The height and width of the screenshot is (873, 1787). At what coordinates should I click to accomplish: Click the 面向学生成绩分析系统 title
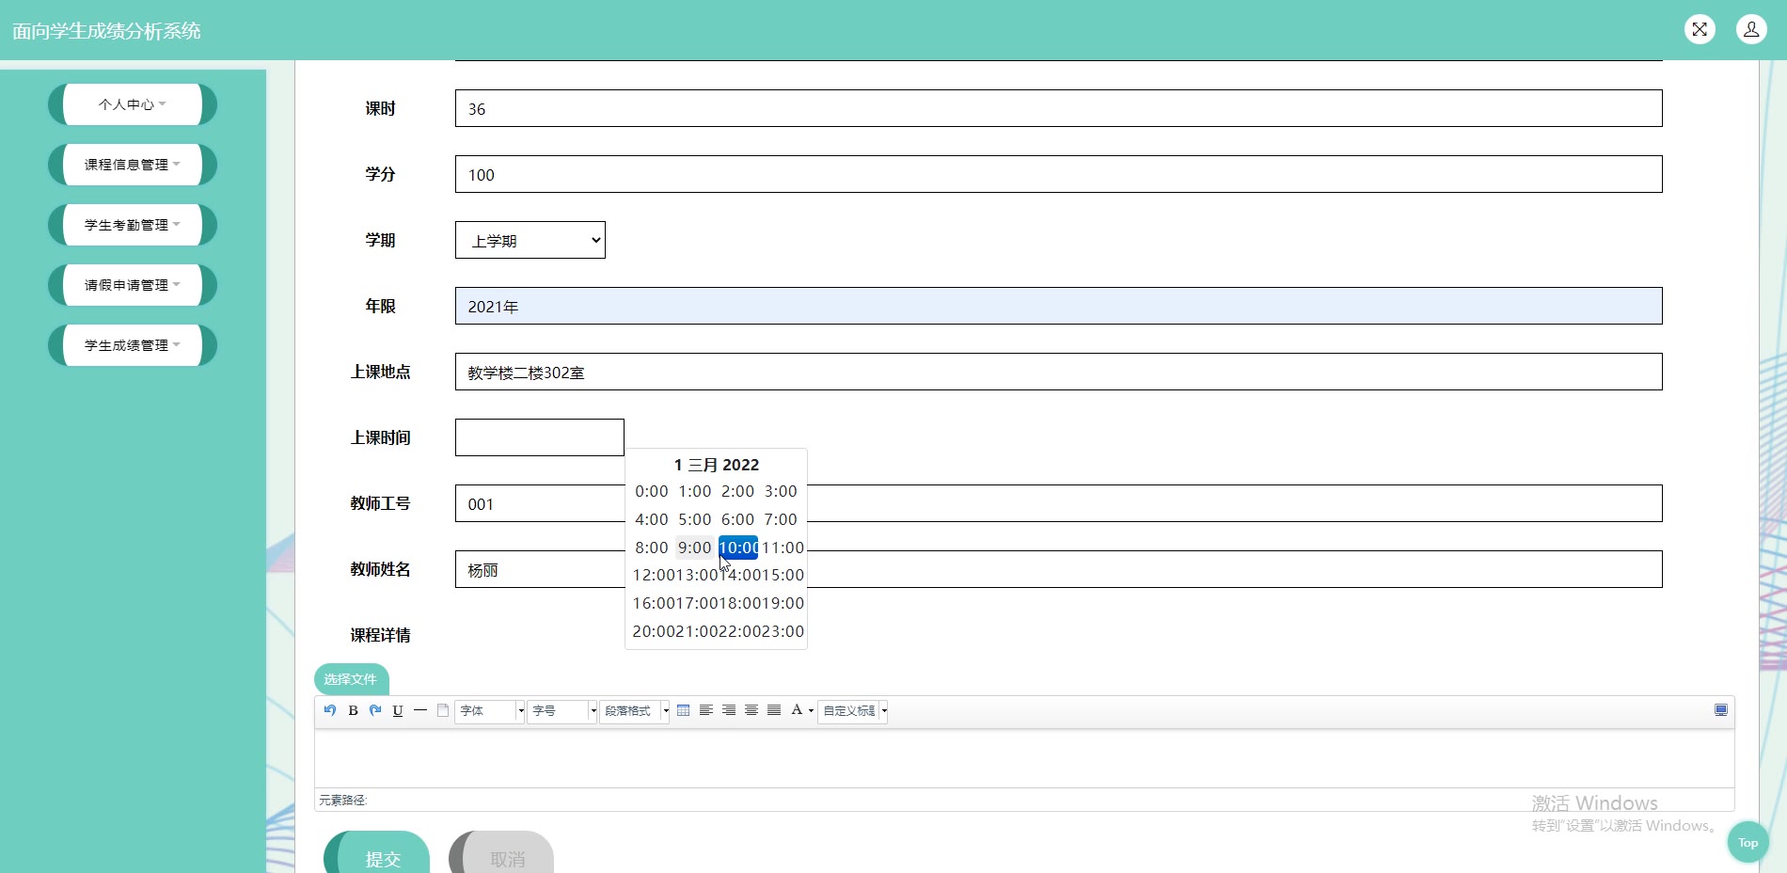(106, 31)
